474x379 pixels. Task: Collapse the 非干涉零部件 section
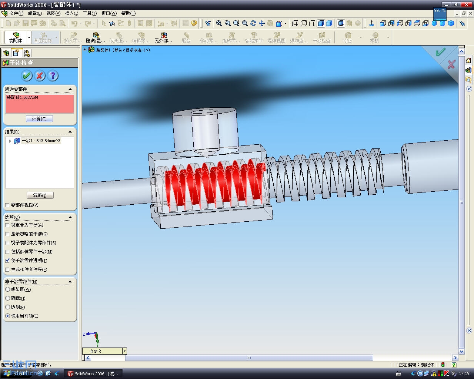pyautogui.click(x=70, y=282)
